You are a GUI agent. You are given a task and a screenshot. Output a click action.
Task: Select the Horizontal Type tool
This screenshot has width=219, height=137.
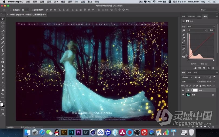pyautogui.click(x=2, y=78)
